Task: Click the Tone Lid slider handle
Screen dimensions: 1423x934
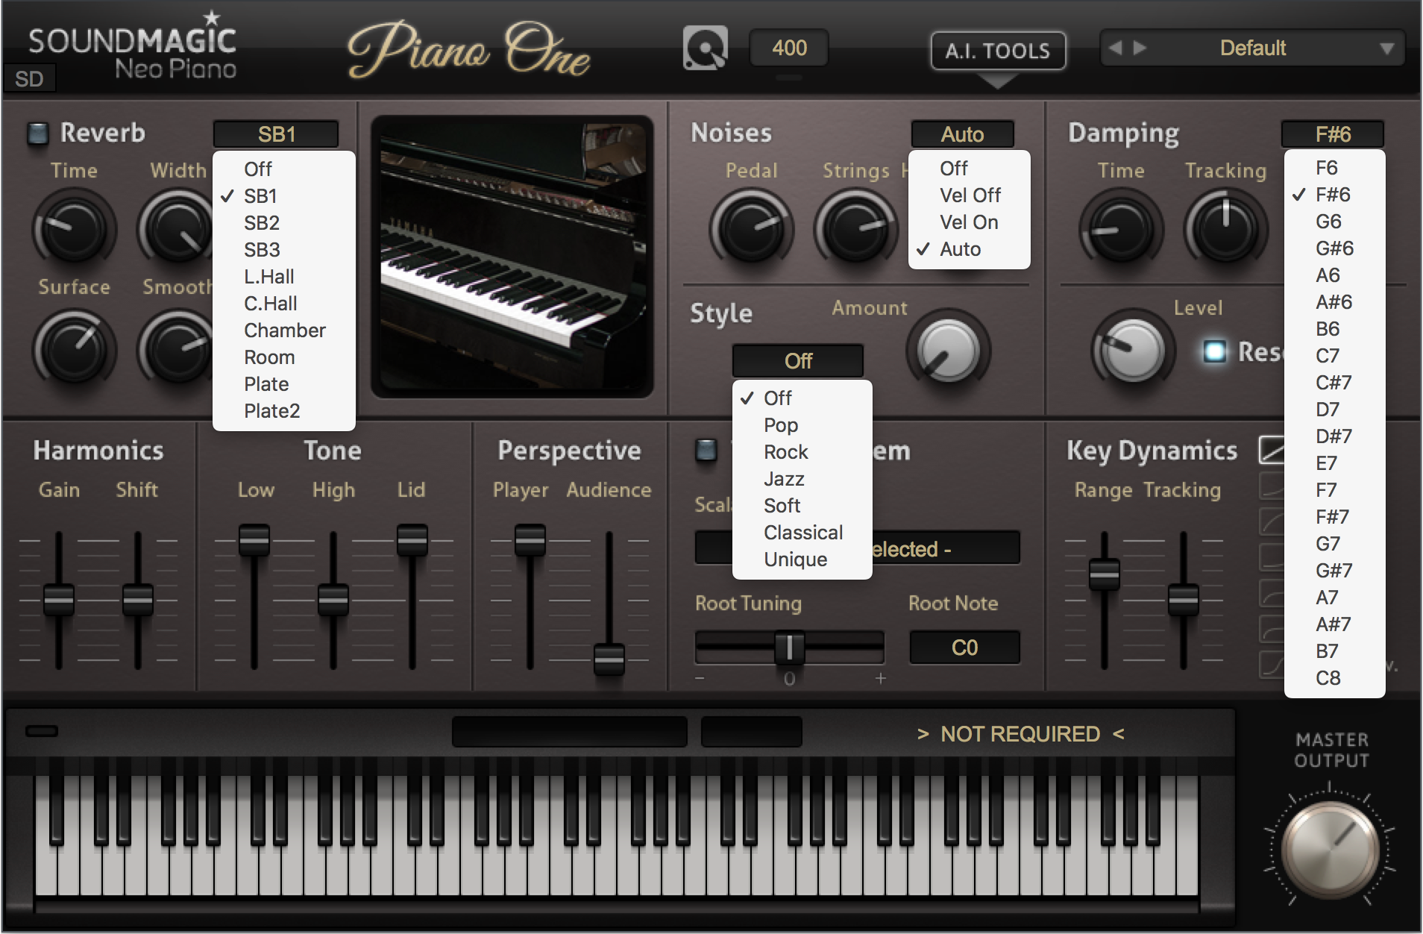Action: click(x=412, y=540)
